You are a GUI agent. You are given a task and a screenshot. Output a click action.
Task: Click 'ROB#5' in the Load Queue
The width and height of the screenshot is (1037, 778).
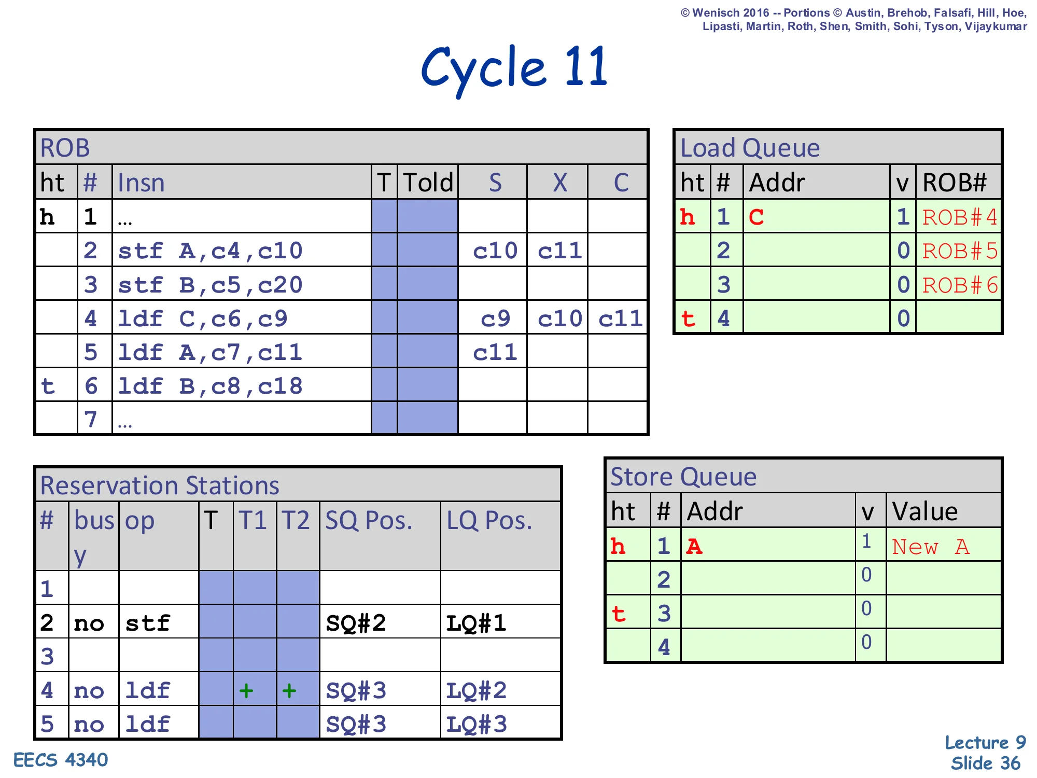pos(960,251)
